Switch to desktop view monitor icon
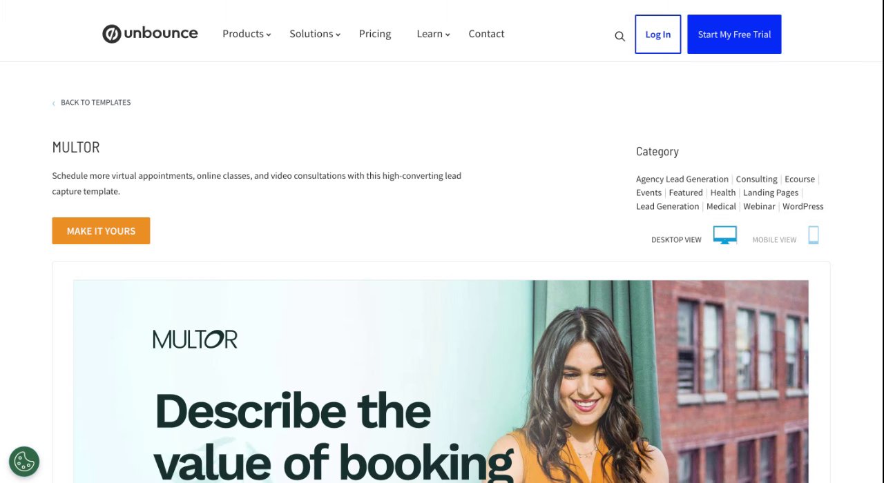884x483 pixels. click(x=724, y=235)
